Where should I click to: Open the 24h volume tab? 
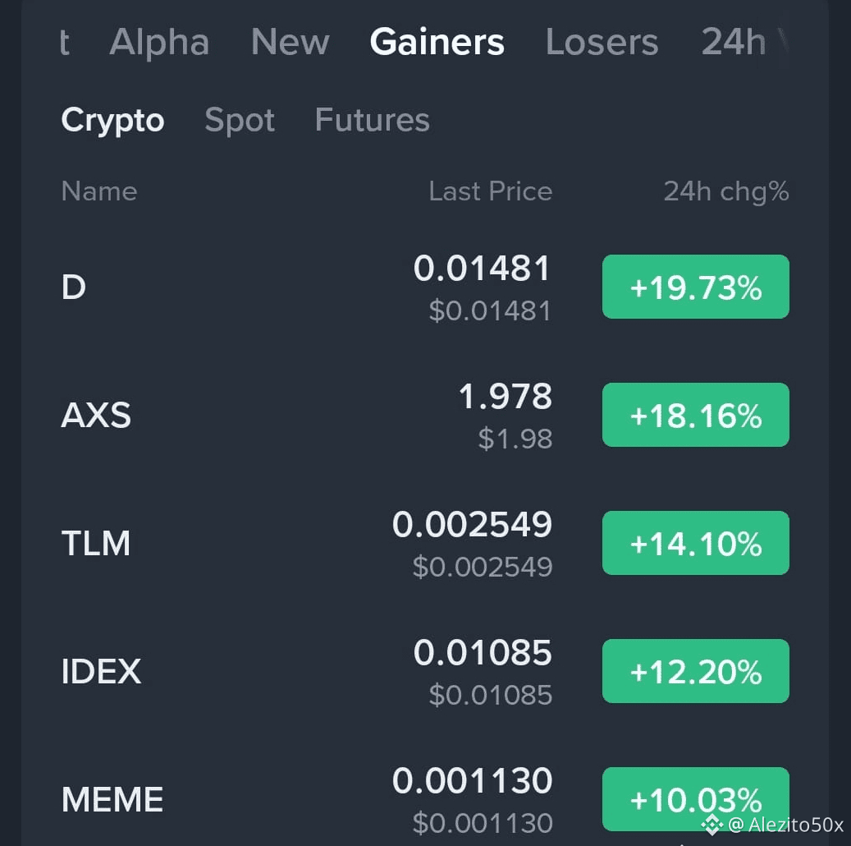coord(743,42)
